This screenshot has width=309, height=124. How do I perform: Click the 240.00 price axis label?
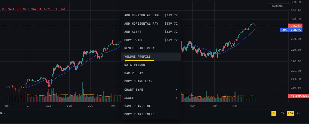click(296, 61)
